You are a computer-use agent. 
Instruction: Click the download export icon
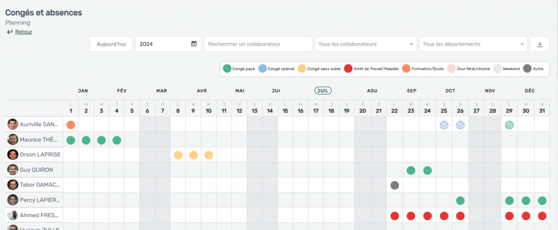click(539, 44)
